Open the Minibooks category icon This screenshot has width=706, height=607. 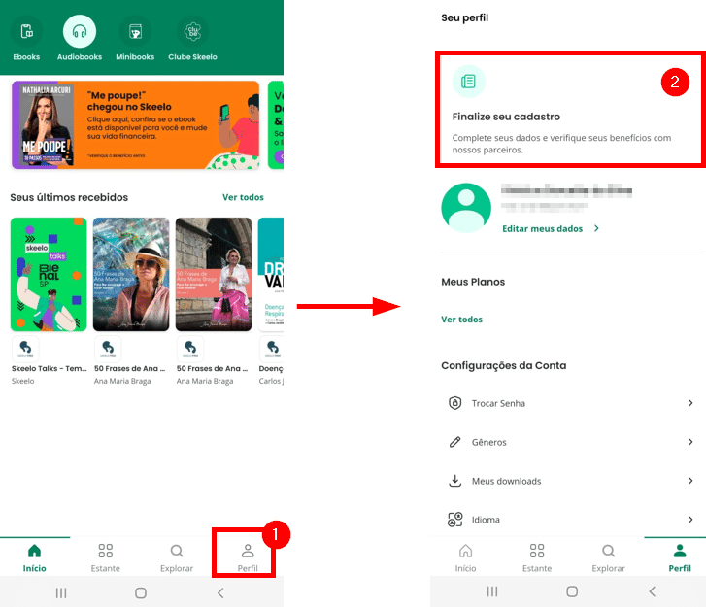click(x=135, y=31)
